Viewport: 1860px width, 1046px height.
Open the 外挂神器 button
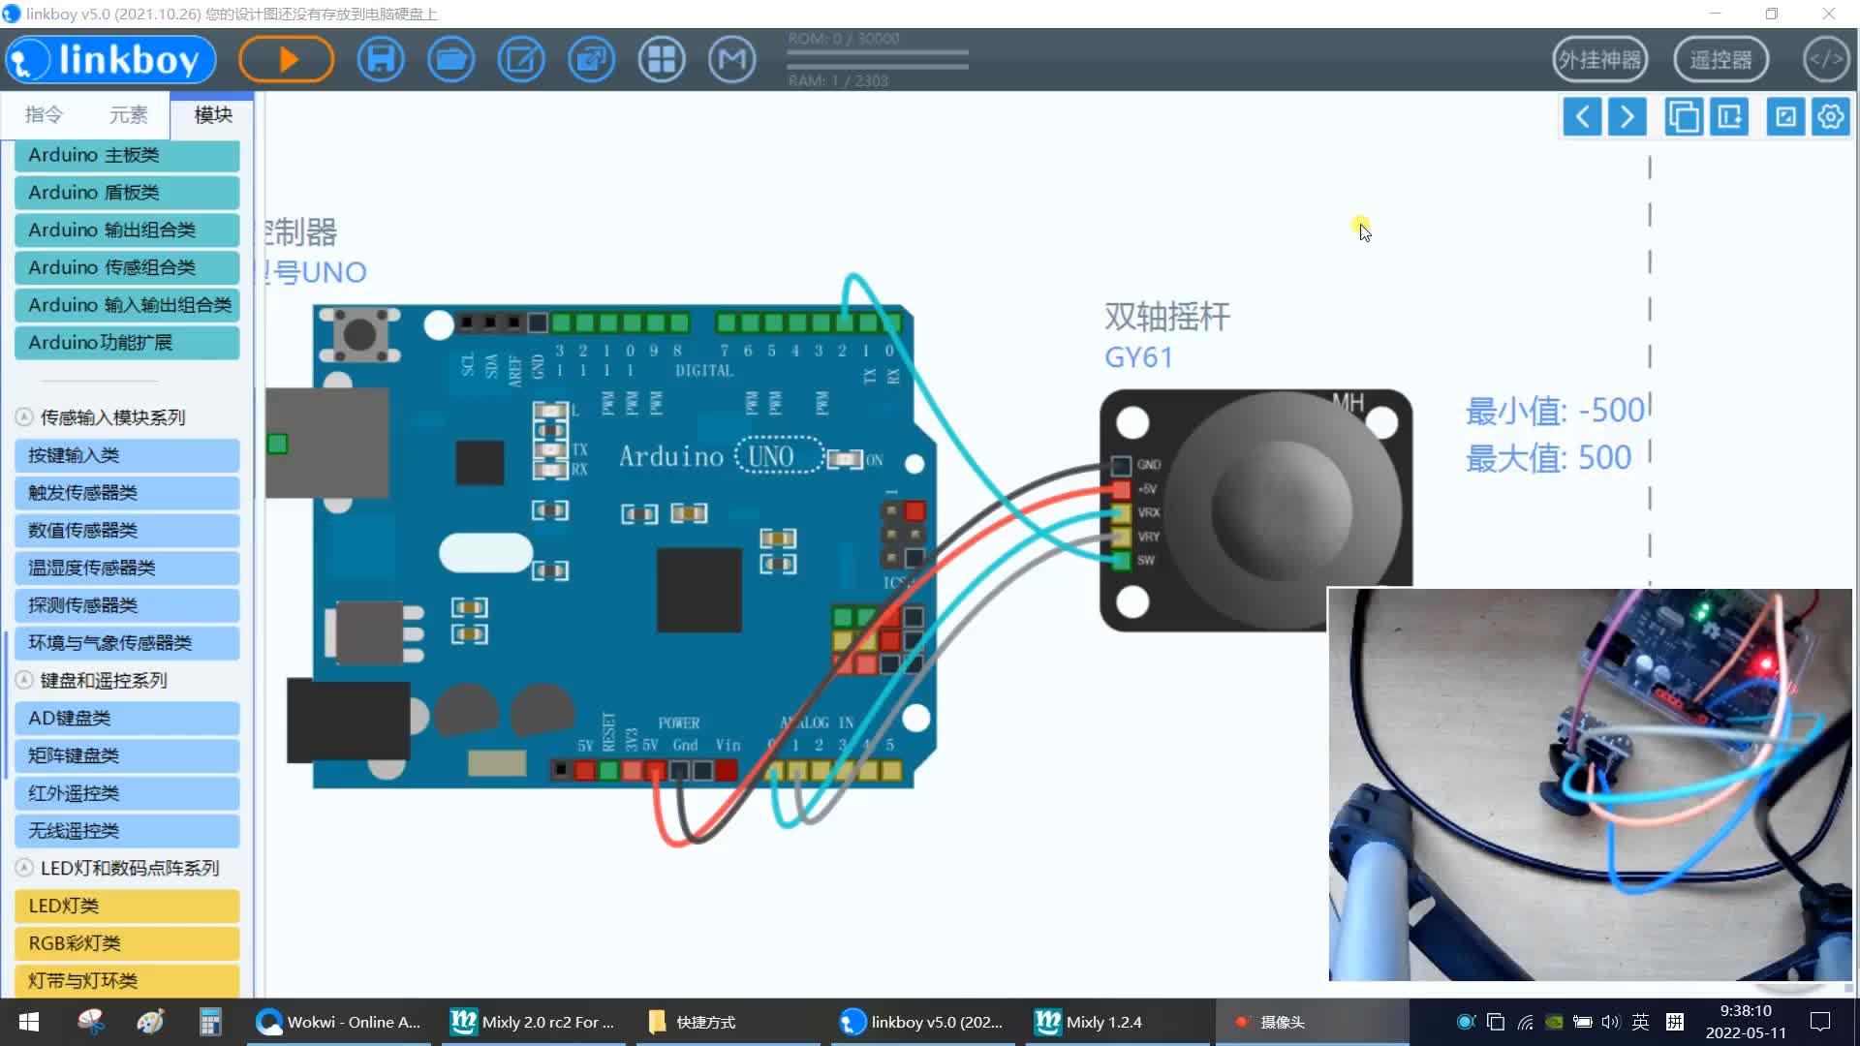coord(1599,60)
